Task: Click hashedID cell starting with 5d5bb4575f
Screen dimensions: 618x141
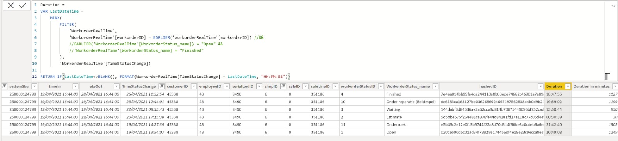Action: [x=492, y=117]
